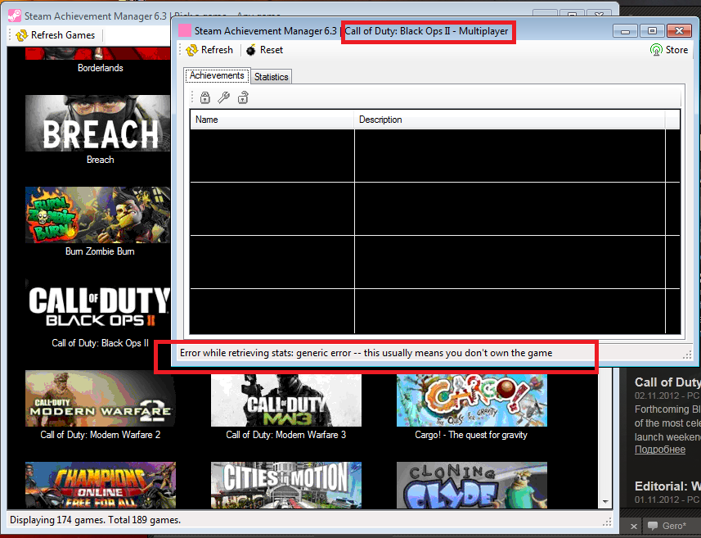Screen dimensions: 701x538
Task: Click the unlock all achievements icon
Action: coord(243,97)
